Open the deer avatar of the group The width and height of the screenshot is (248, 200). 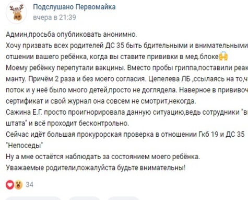point(16,13)
